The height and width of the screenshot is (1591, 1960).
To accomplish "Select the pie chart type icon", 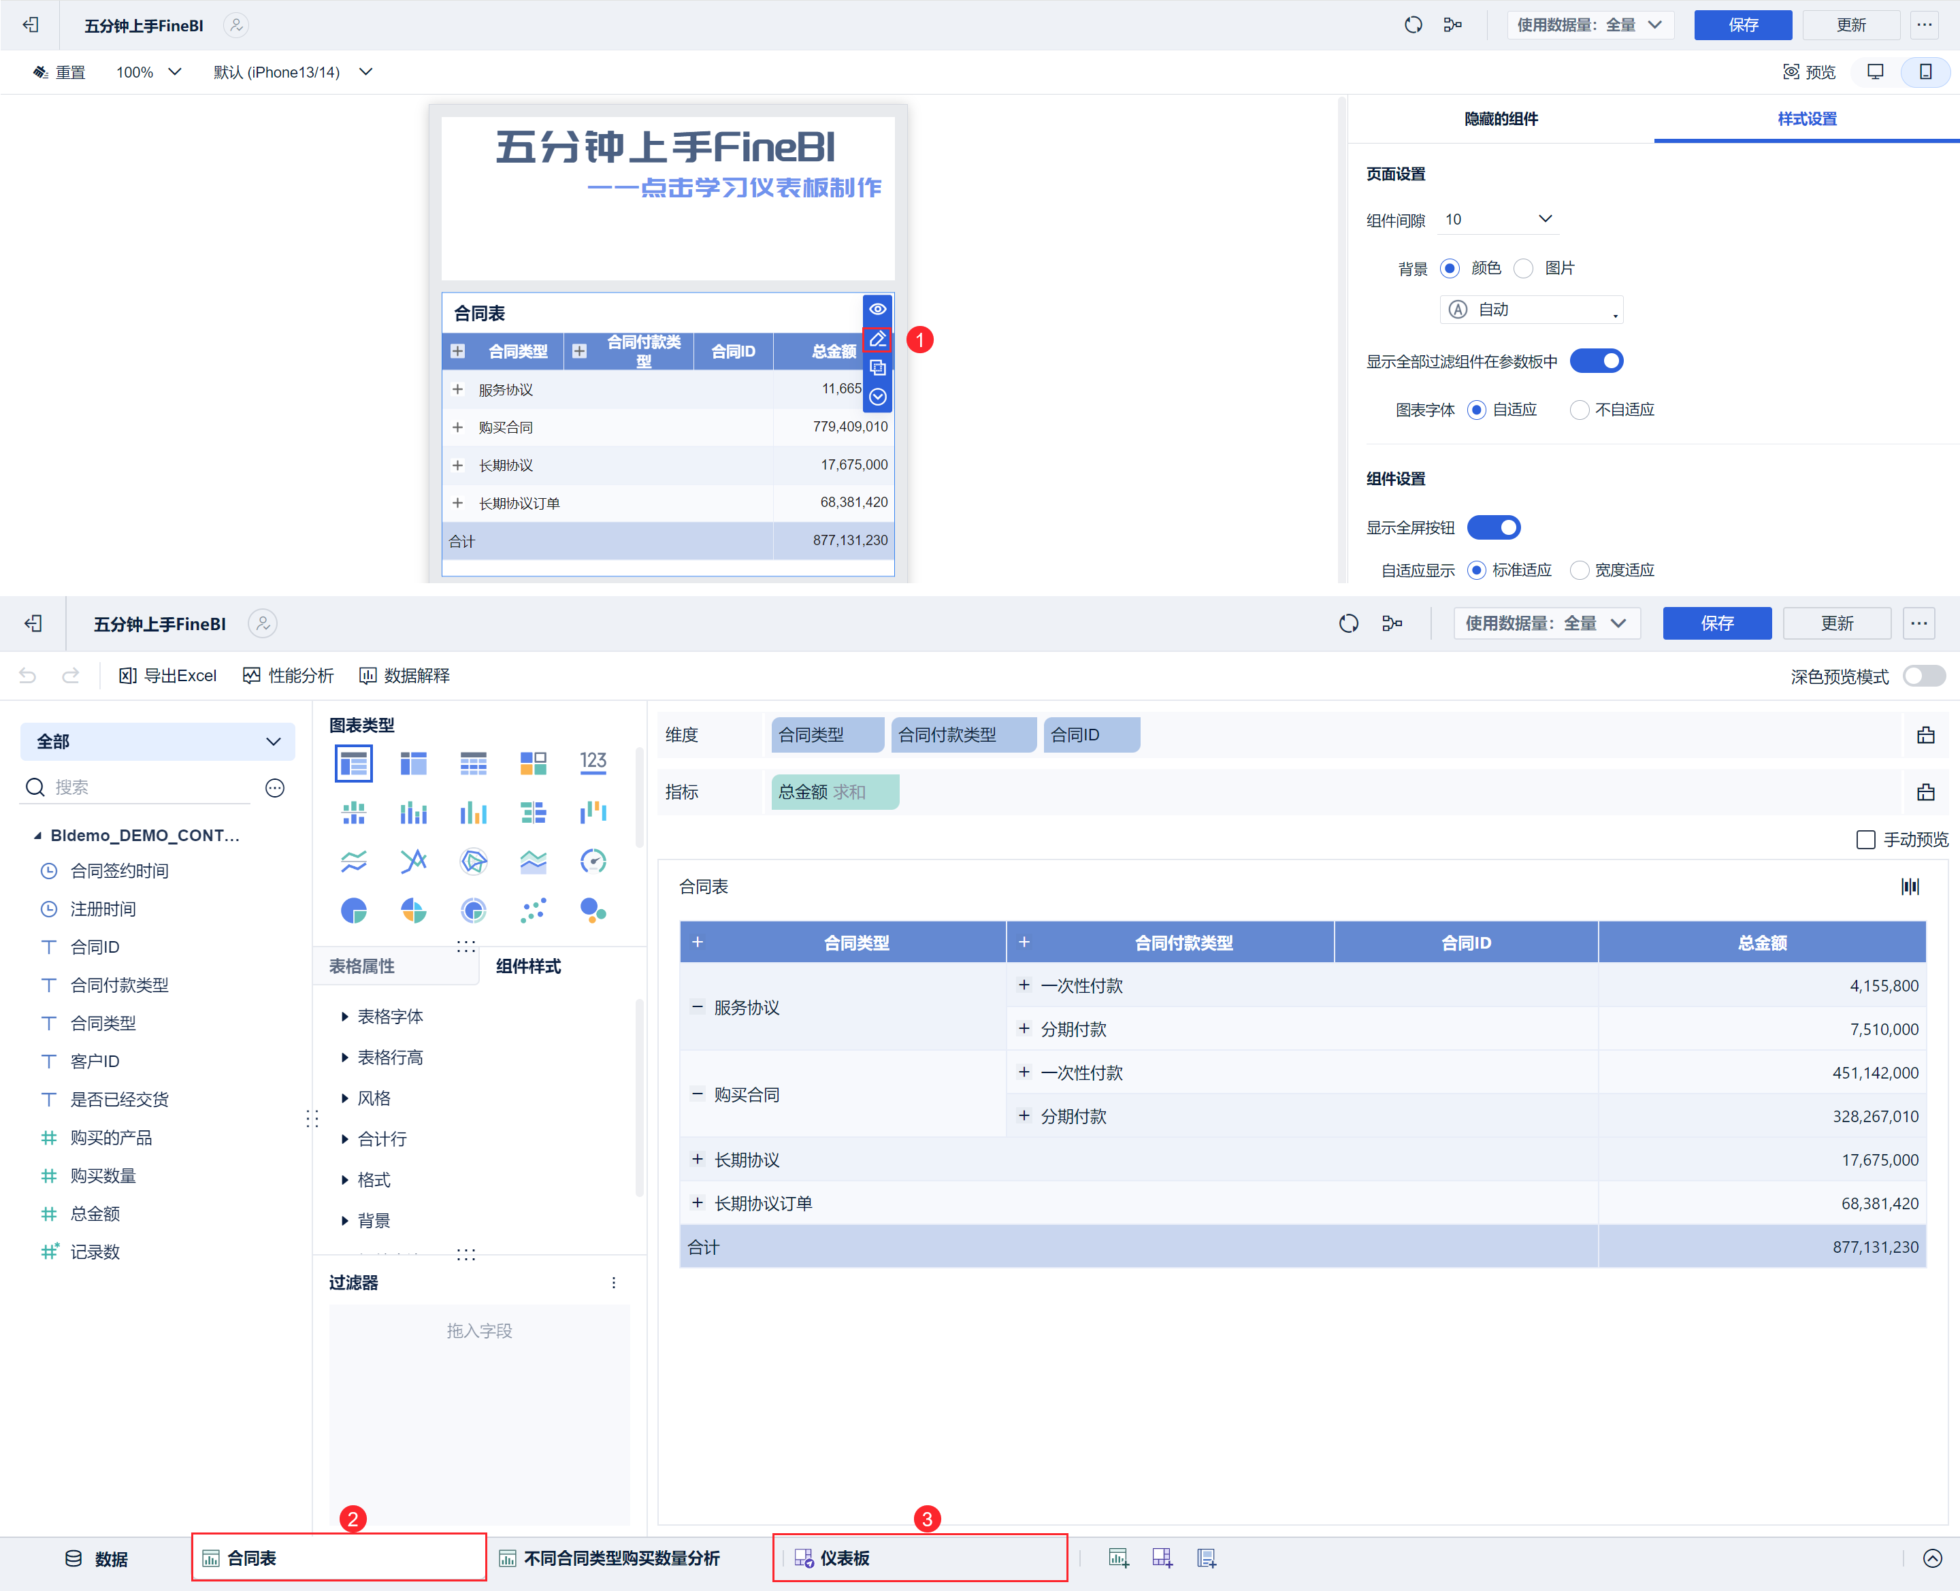I will coord(354,910).
